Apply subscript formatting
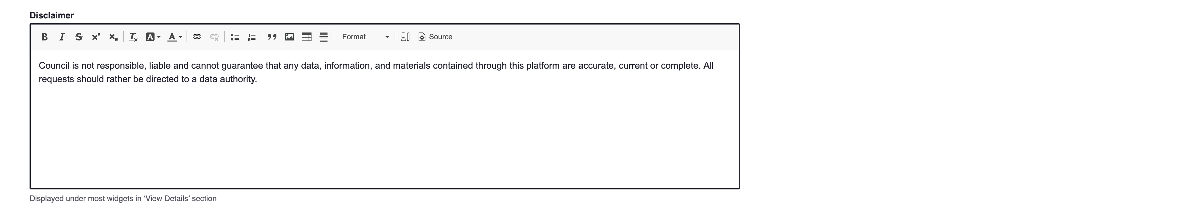The image size is (1182, 217). tap(113, 37)
